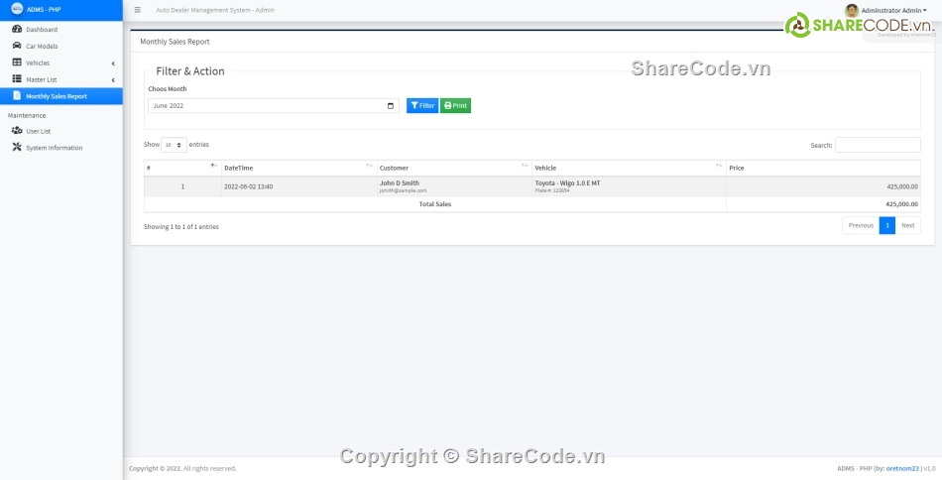Click the hamburger menu toggle icon
Viewport: 942px width, 480px height.
tap(137, 10)
